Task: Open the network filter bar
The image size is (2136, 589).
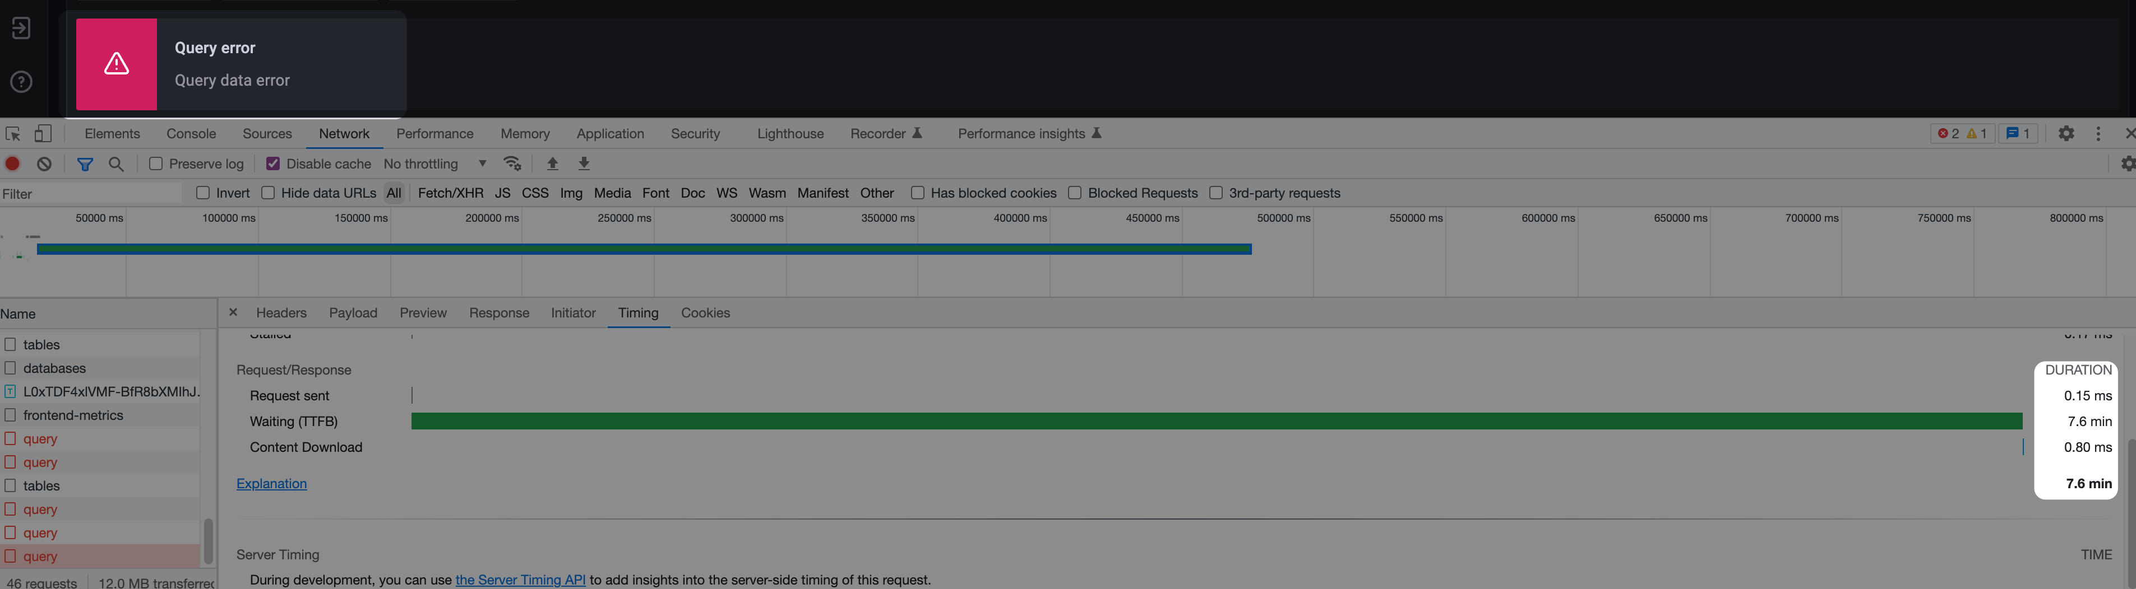Action: [x=85, y=163]
